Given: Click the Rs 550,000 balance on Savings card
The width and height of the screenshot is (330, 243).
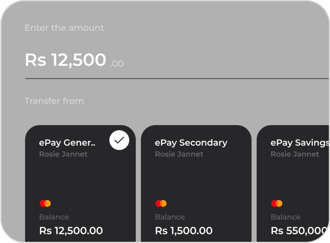Looking at the screenshot, I should (x=299, y=231).
